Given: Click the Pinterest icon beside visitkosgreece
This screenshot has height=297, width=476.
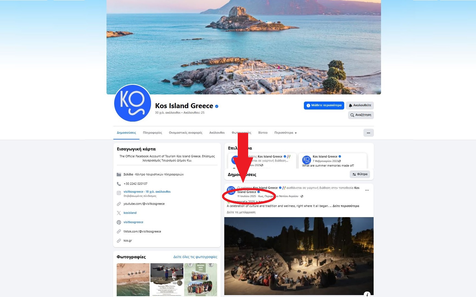Looking at the screenshot, I should coord(119,222).
